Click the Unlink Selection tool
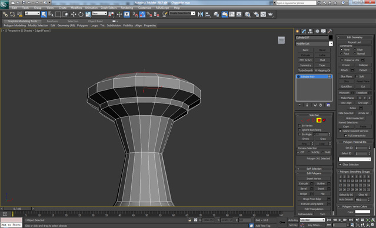The height and width of the screenshot is (228, 376). [x=12, y=14]
